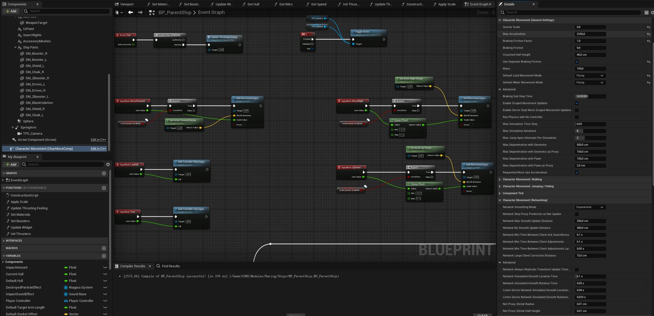Toggle Network Skip Proxy Prediction checkbox
This screenshot has width=654, height=316.
tap(577, 214)
